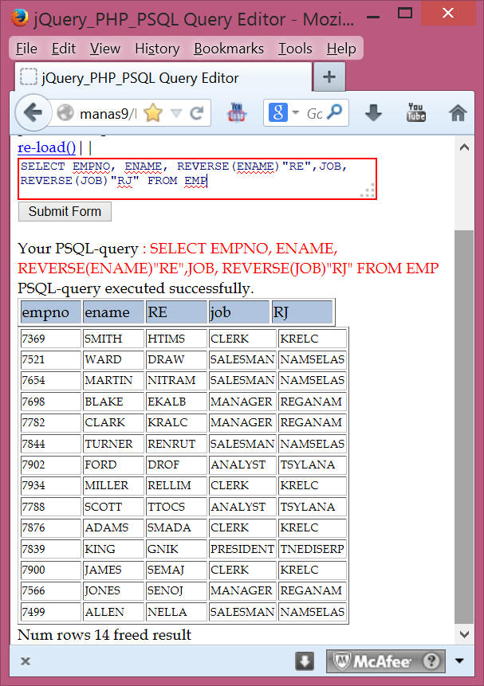The width and height of the screenshot is (484, 686).
Task: Click the RE column header
Action: [176, 312]
